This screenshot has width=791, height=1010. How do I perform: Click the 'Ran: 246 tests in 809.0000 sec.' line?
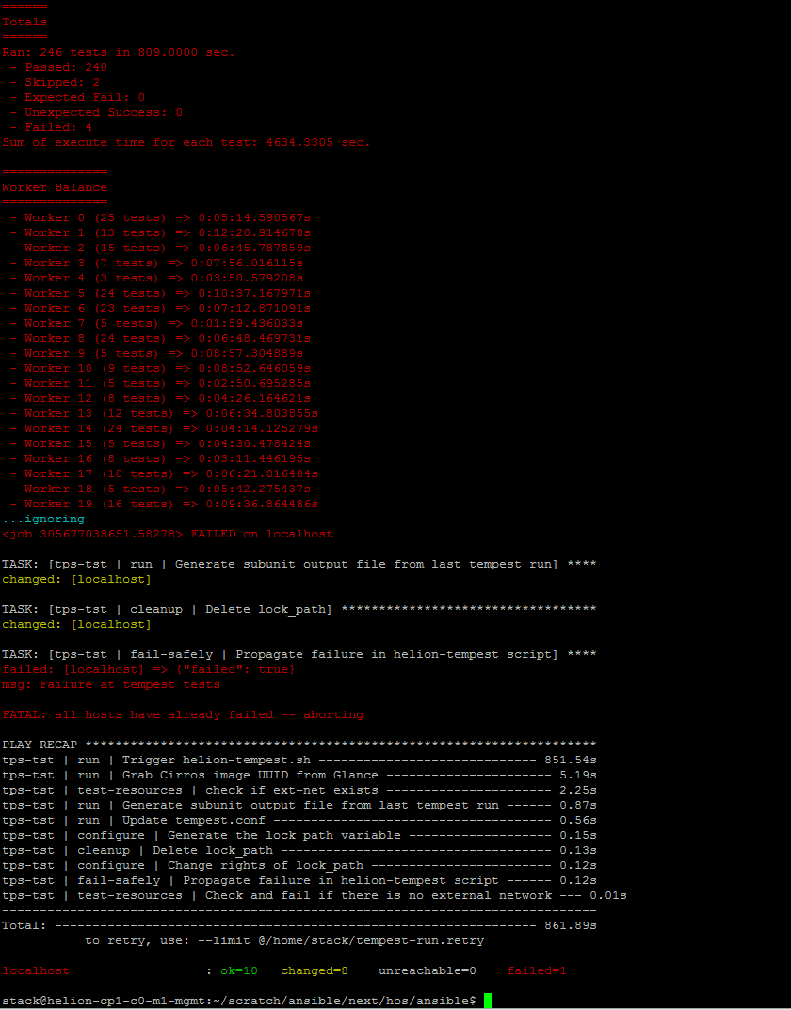tap(119, 52)
